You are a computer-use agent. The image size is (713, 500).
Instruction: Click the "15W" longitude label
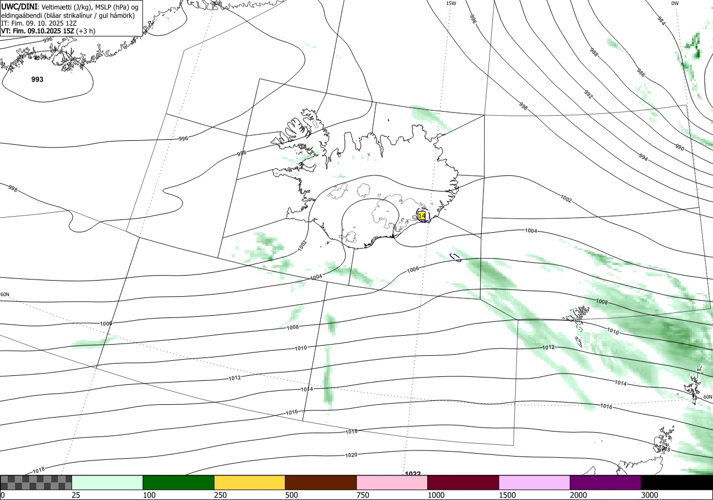451,3
